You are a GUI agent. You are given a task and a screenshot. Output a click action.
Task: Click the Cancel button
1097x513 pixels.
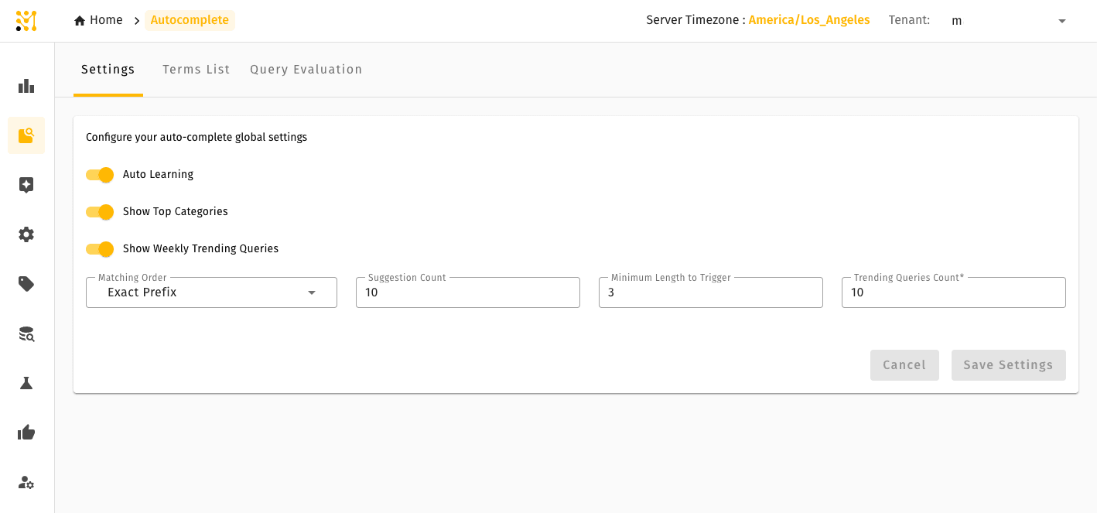pyautogui.click(x=904, y=365)
